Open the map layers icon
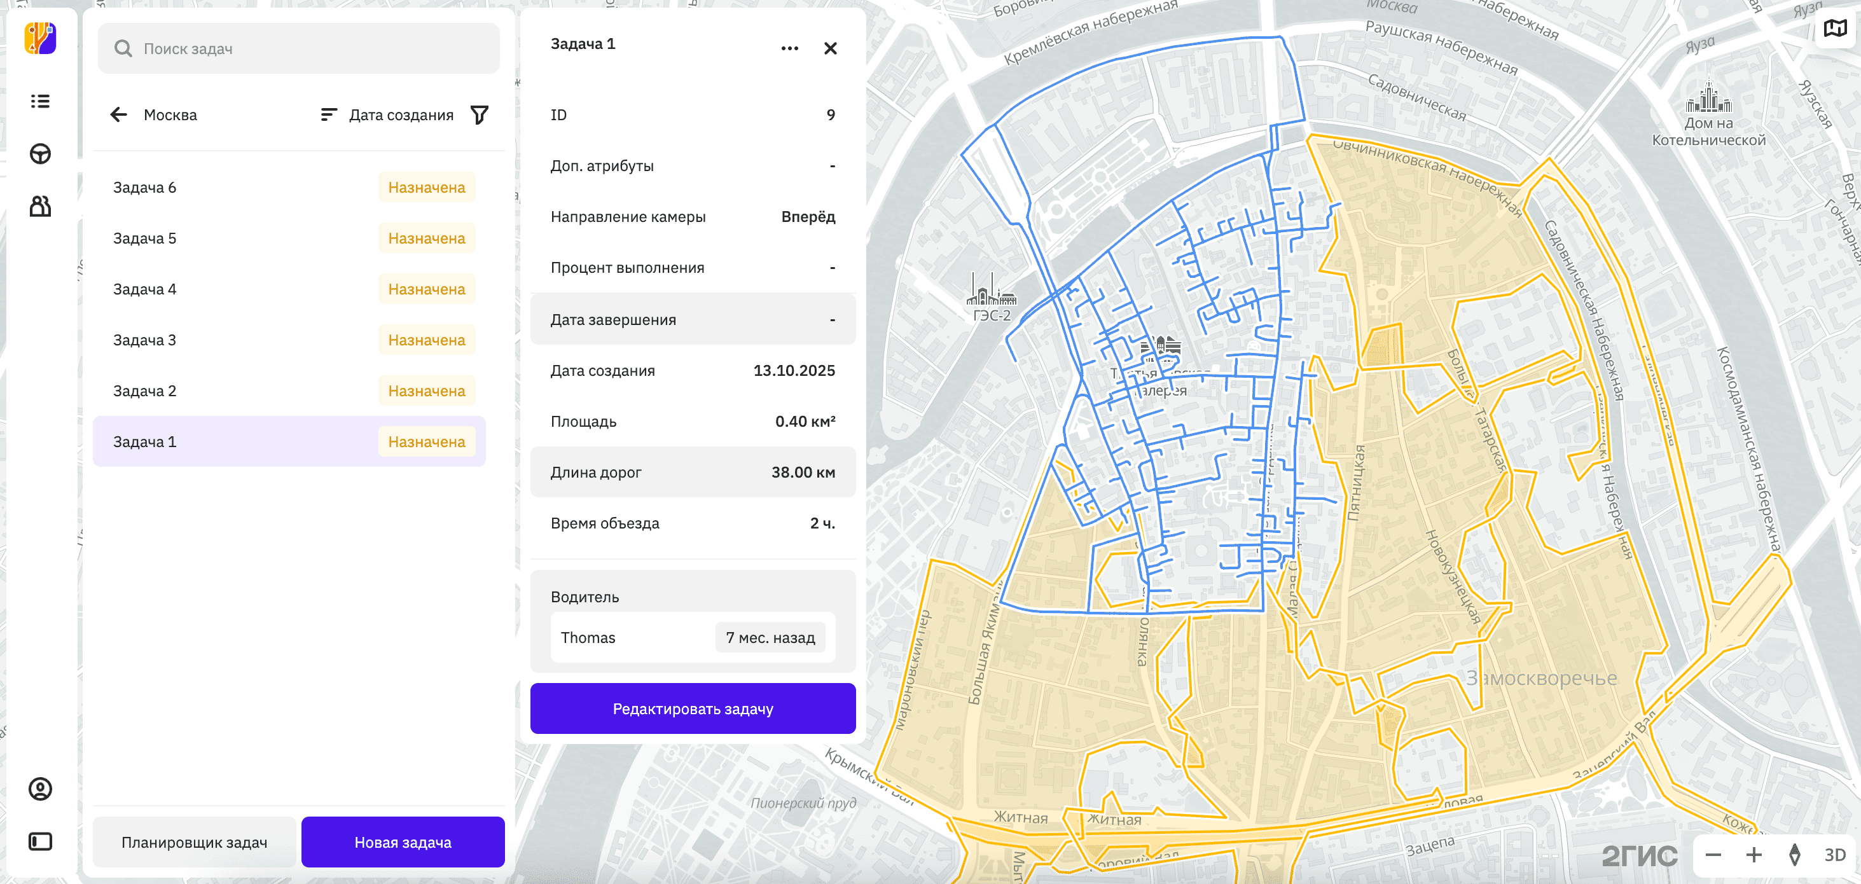Screen dimensions: 1861x884 point(1834,29)
